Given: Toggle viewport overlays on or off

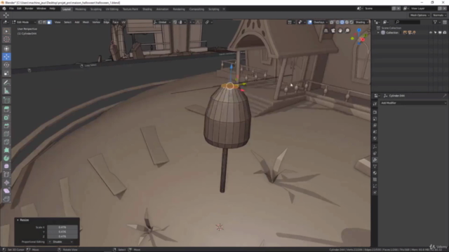Looking at the screenshot, I should [x=310, y=22].
